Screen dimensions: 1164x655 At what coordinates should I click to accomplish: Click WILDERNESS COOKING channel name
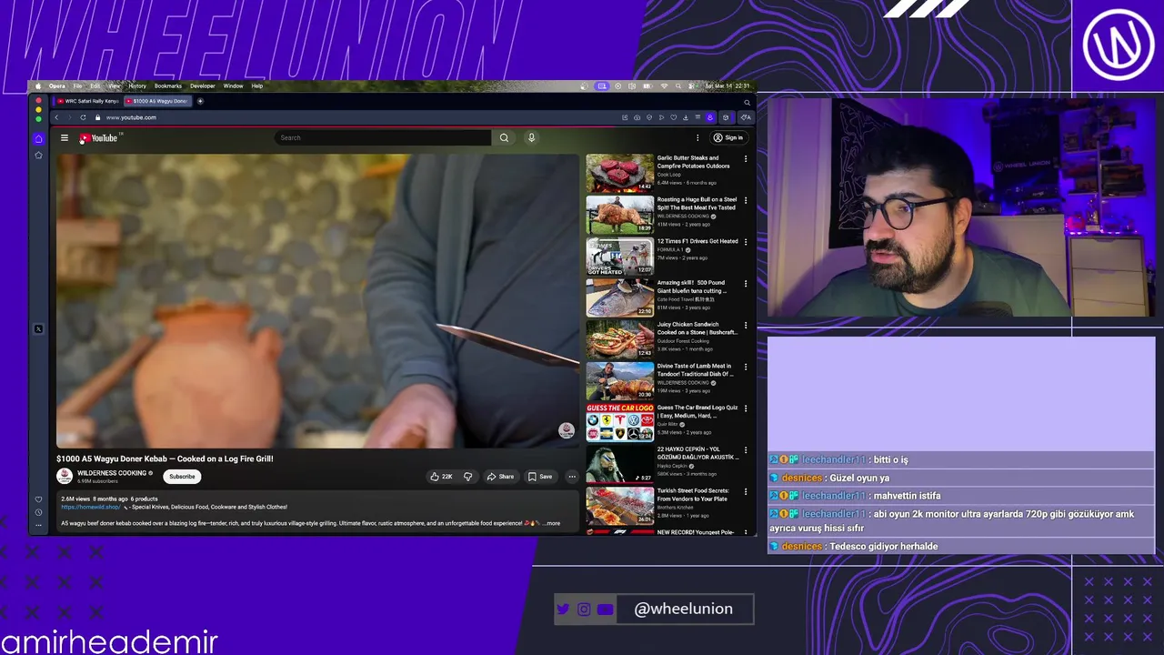click(x=112, y=473)
